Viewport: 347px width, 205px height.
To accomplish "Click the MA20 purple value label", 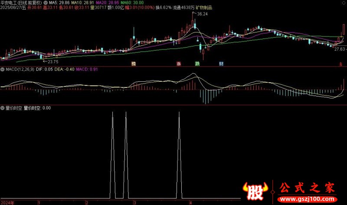I will 107,3.
